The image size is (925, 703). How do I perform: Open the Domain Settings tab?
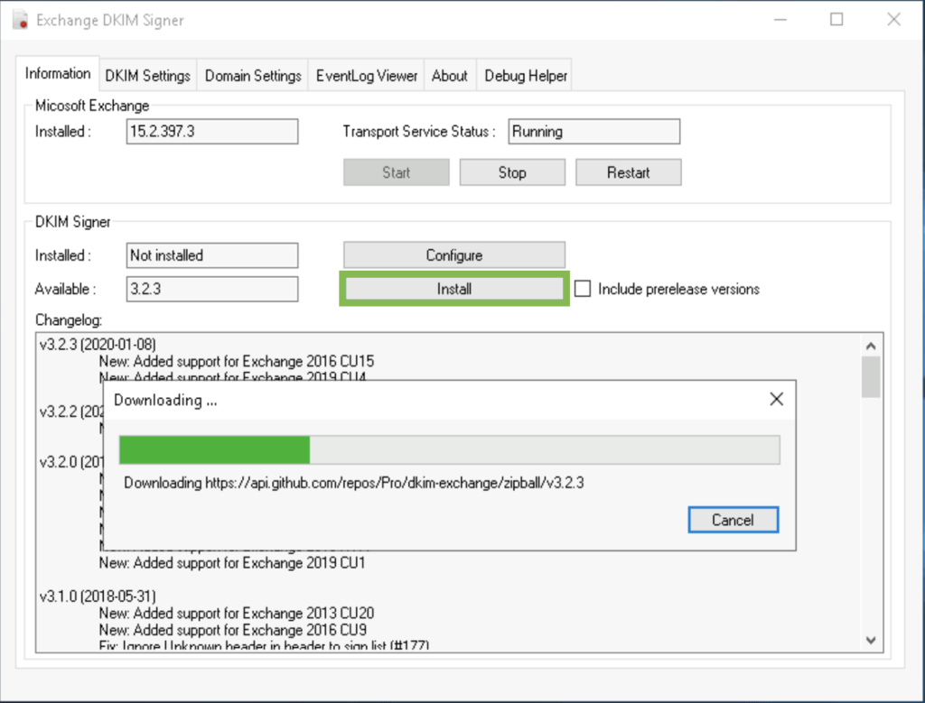coord(252,75)
